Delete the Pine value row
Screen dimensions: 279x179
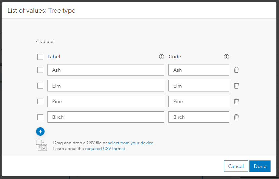[x=236, y=101]
